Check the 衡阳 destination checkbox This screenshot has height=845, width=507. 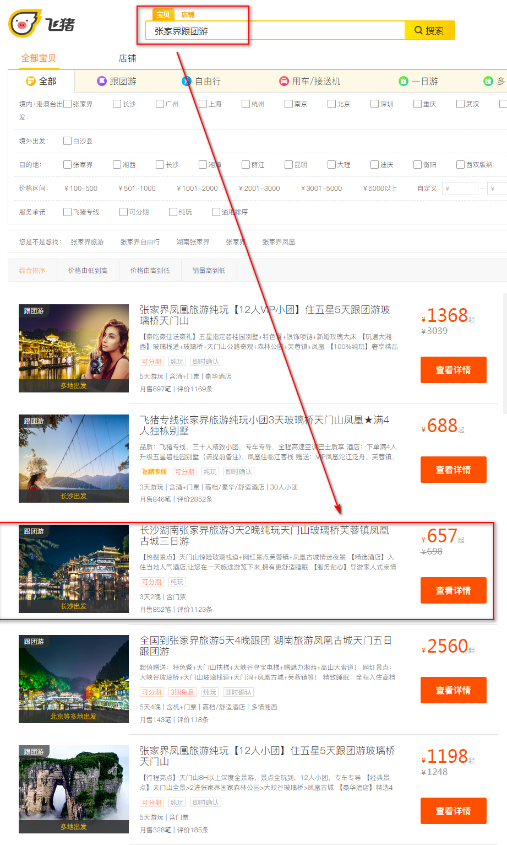pos(417,164)
